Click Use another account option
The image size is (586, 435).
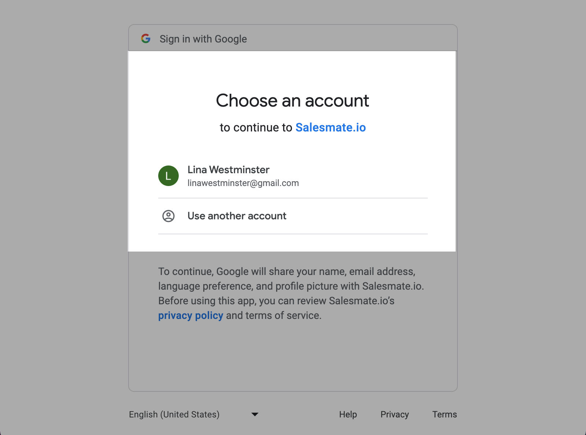[293, 216]
